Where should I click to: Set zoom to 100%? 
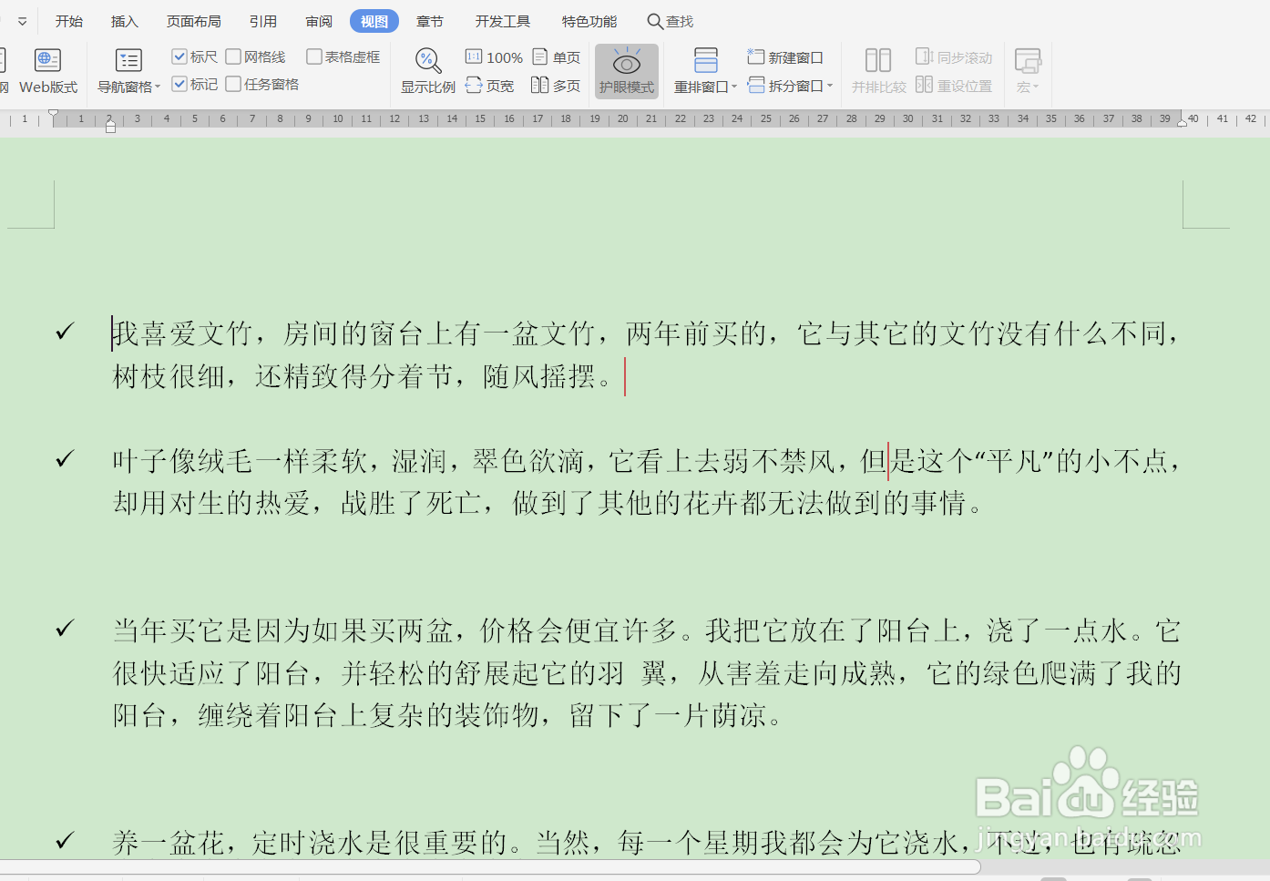[493, 56]
